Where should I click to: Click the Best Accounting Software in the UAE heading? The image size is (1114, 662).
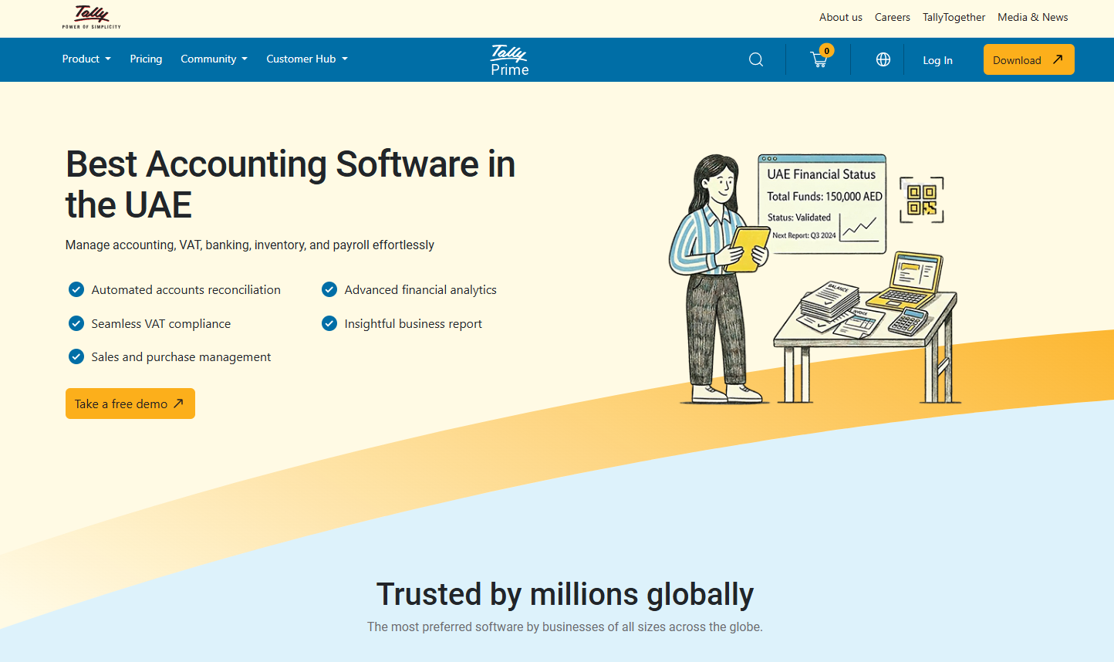[x=290, y=184]
